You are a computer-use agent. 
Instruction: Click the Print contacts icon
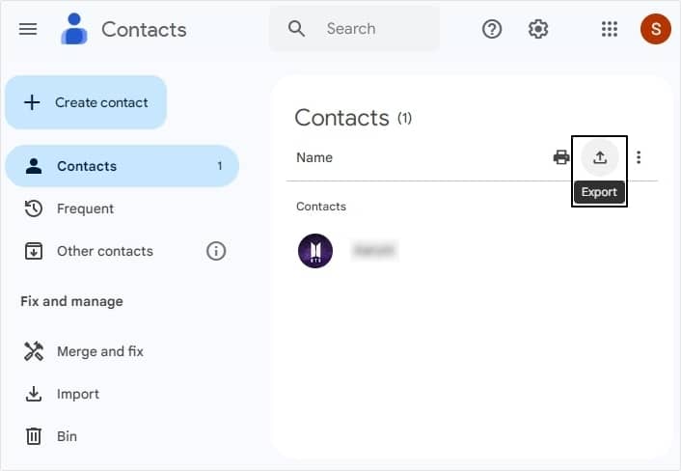[x=561, y=157]
